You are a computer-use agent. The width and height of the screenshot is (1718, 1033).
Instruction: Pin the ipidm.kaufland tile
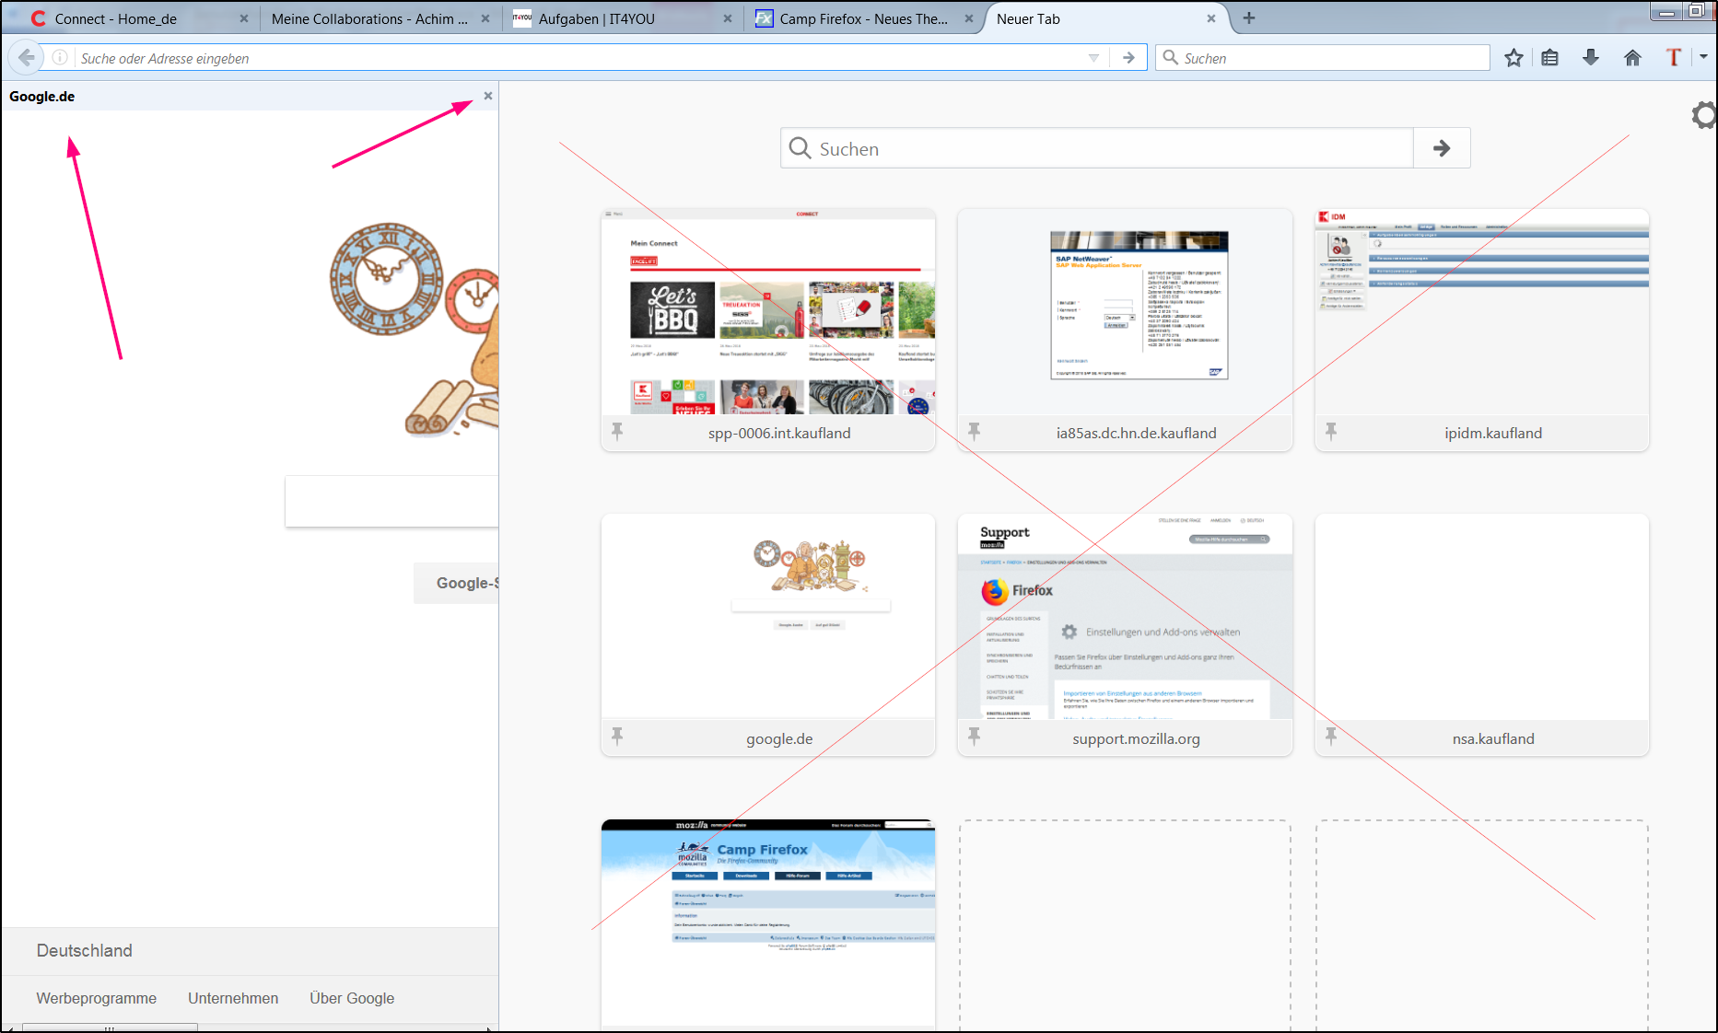1331,431
